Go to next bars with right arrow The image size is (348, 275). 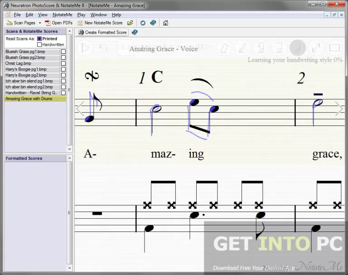(339, 109)
